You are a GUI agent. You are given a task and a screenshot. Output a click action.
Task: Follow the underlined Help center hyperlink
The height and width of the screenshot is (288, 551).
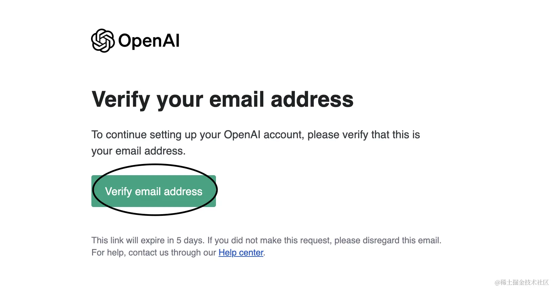click(241, 252)
